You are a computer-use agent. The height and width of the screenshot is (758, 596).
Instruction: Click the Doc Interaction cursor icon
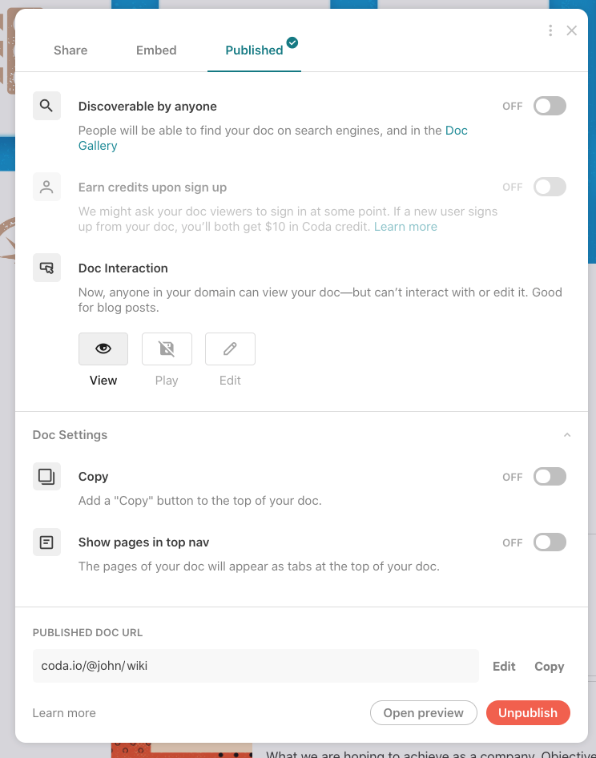coord(46,268)
